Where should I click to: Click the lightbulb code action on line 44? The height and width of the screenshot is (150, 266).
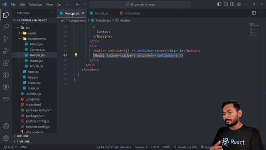(x=76, y=55)
